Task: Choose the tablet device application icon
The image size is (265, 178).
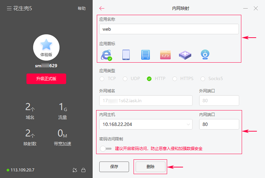Action: click(126, 55)
